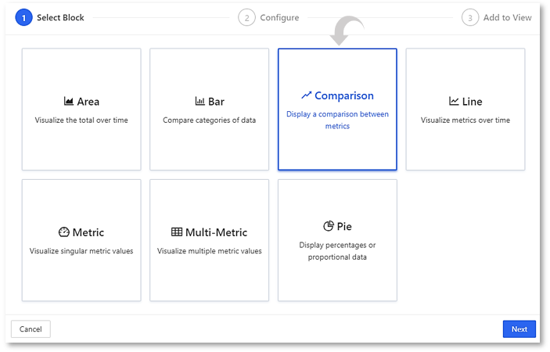Jump to the Add to View step
This screenshot has width=550, height=352.
(x=507, y=17)
